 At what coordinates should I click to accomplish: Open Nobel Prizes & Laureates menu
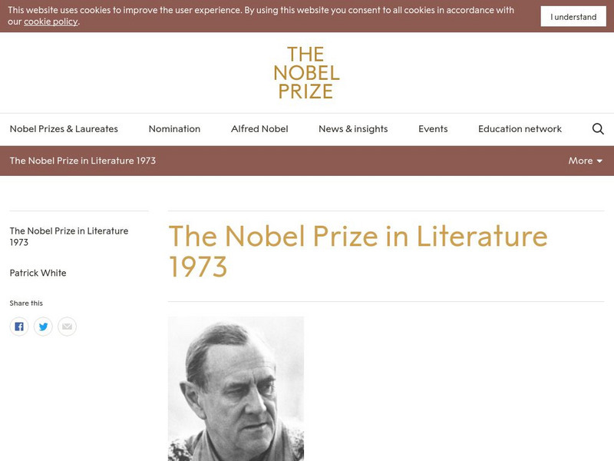point(64,129)
